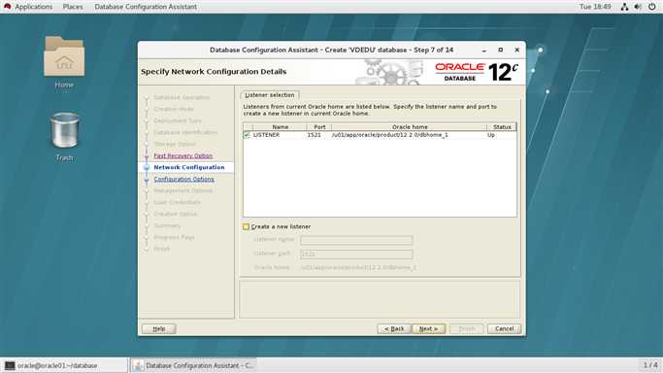This screenshot has width=663, height=373.
Task: Open the Database Configuration Assistant top menu
Action: (146, 7)
